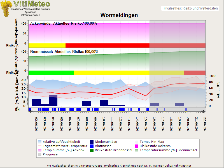Click the left scroll arrow under the chart

tap(31, 111)
